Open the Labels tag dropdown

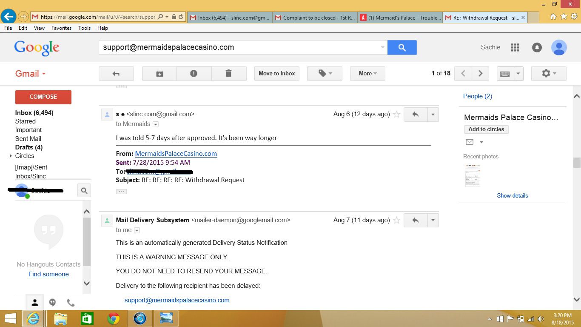[325, 74]
